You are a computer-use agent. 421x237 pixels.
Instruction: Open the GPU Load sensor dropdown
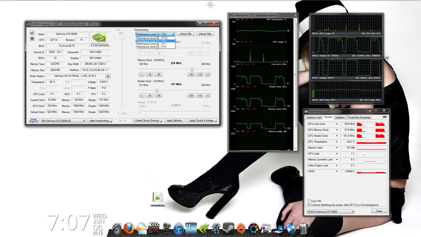click(337, 154)
